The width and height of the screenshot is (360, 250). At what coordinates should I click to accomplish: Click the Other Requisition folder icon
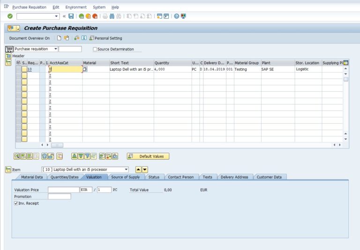[67, 38]
